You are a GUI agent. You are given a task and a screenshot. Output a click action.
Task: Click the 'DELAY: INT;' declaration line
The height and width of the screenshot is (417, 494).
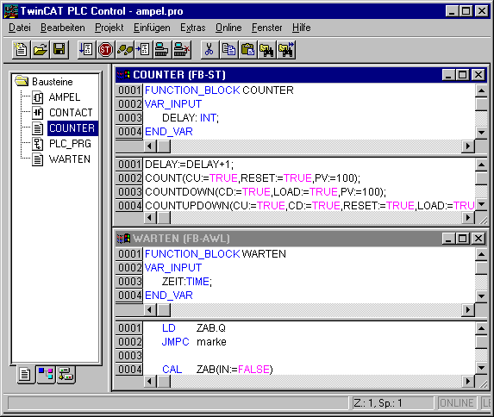coord(191,118)
